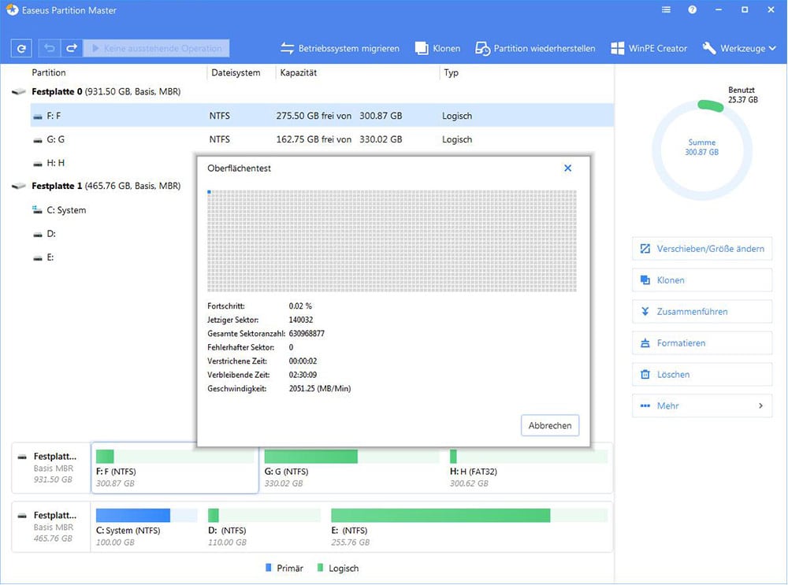
Task: Select H: H (FAT32) block in disk map
Action: click(x=529, y=468)
